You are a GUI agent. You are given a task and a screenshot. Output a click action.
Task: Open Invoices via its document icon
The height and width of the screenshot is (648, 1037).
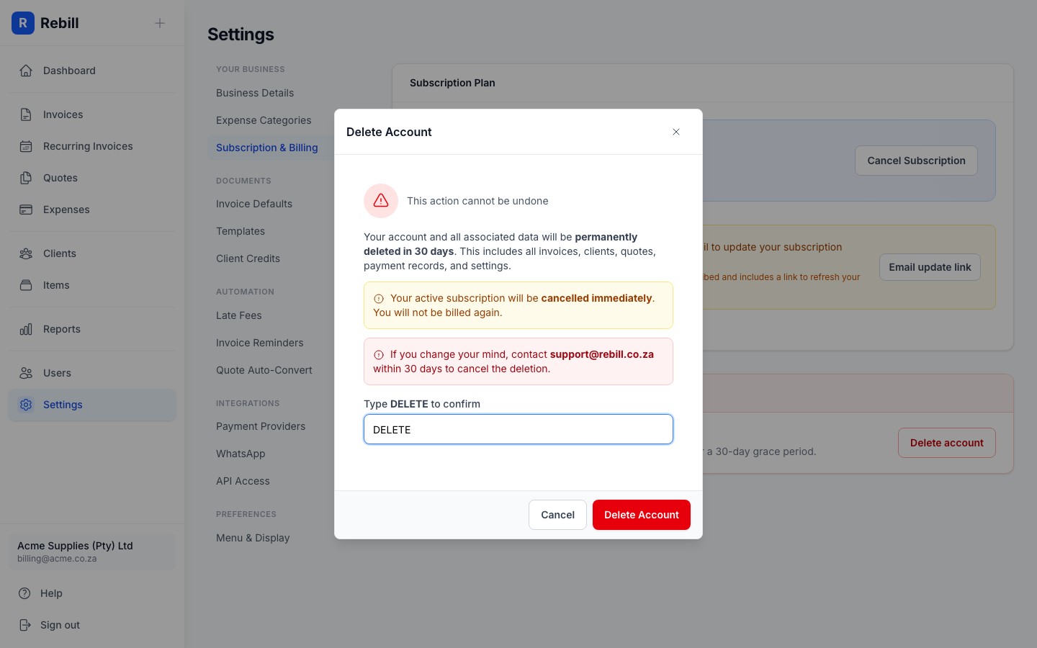(26, 114)
